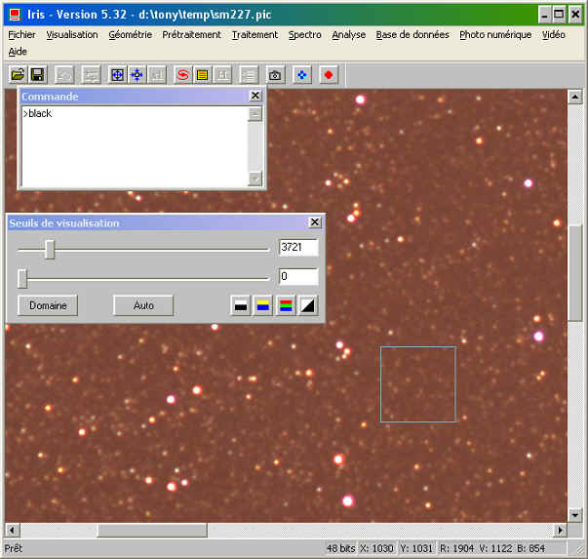Open the Prétraitement menu
This screenshot has width=588, height=559.
[x=191, y=35]
